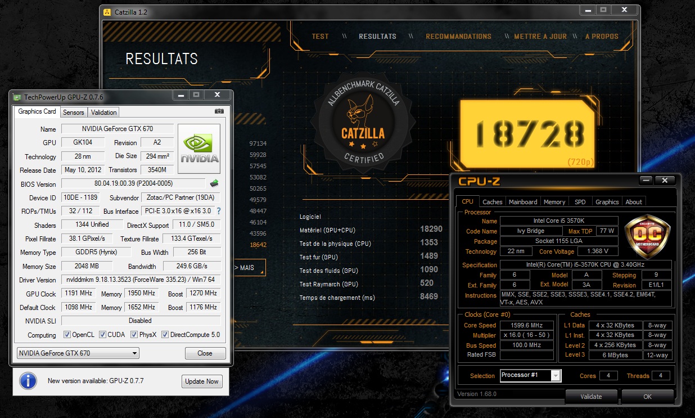Viewport: 695px width, 418px height.
Task: Open METTRE A JOUR in Catzilla
Action: click(x=541, y=37)
